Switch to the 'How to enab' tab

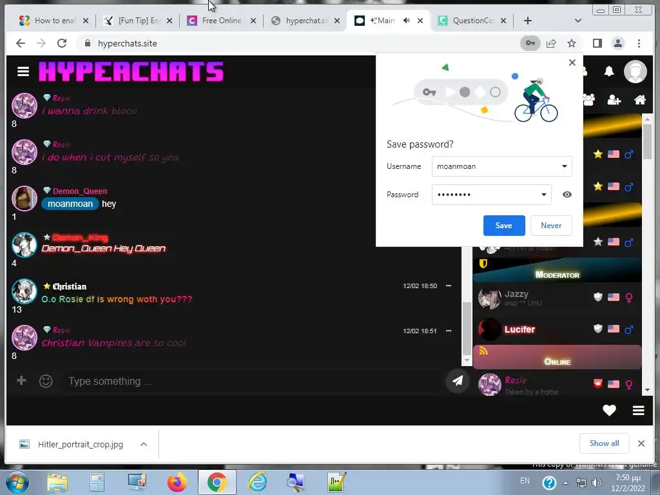click(54, 20)
